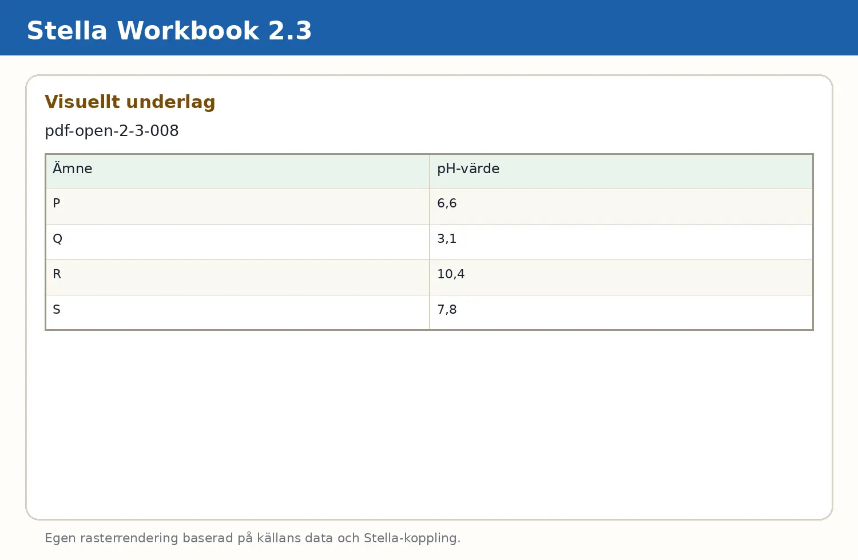
Task: Click the Stella Workbook 2.3 title
Action: pos(169,31)
